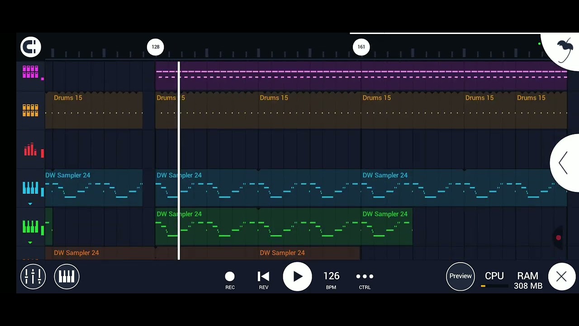
Task: Expand the green track's dropdown arrow
Action: 30,243
